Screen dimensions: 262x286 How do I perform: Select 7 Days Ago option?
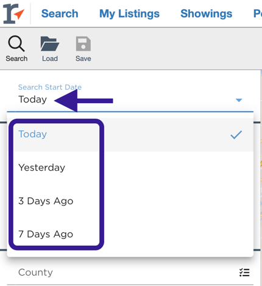coord(130,234)
